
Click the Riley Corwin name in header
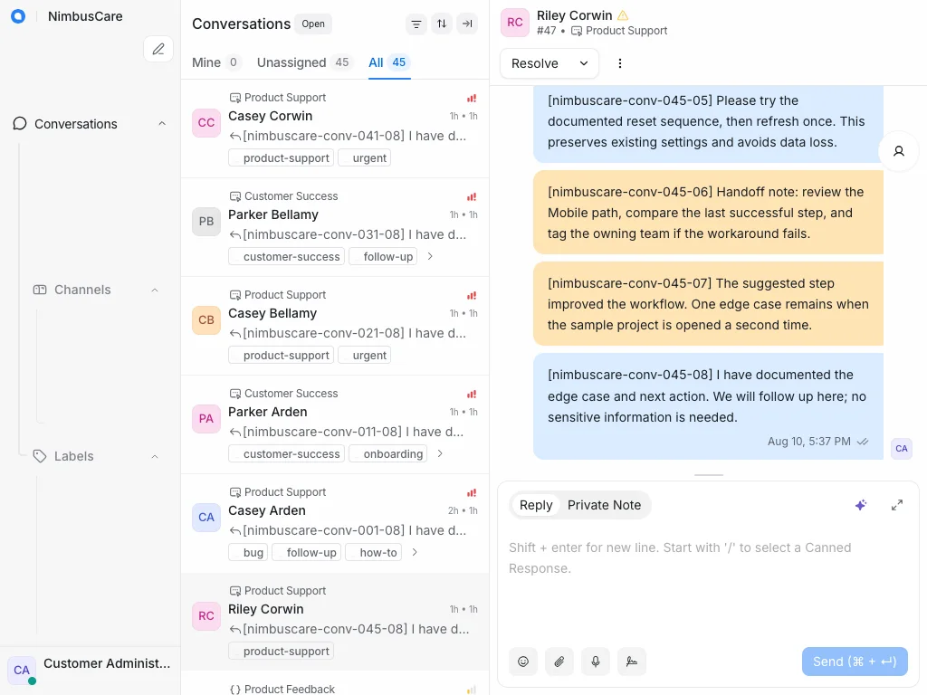pos(574,15)
